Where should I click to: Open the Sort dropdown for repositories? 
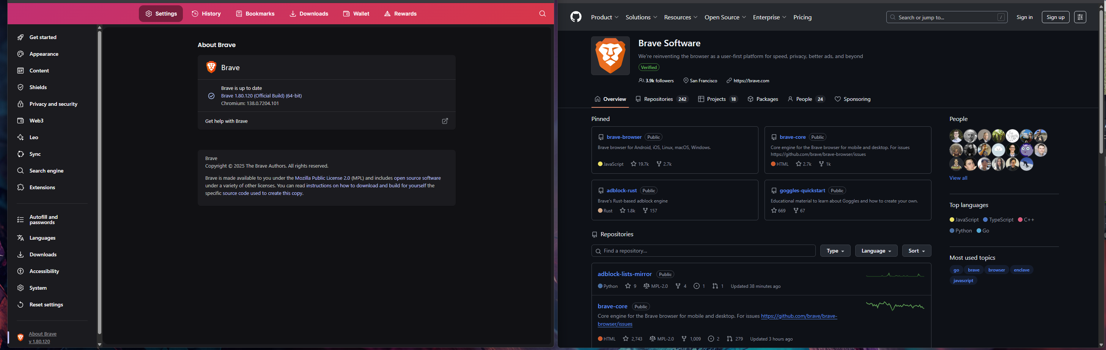point(917,251)
